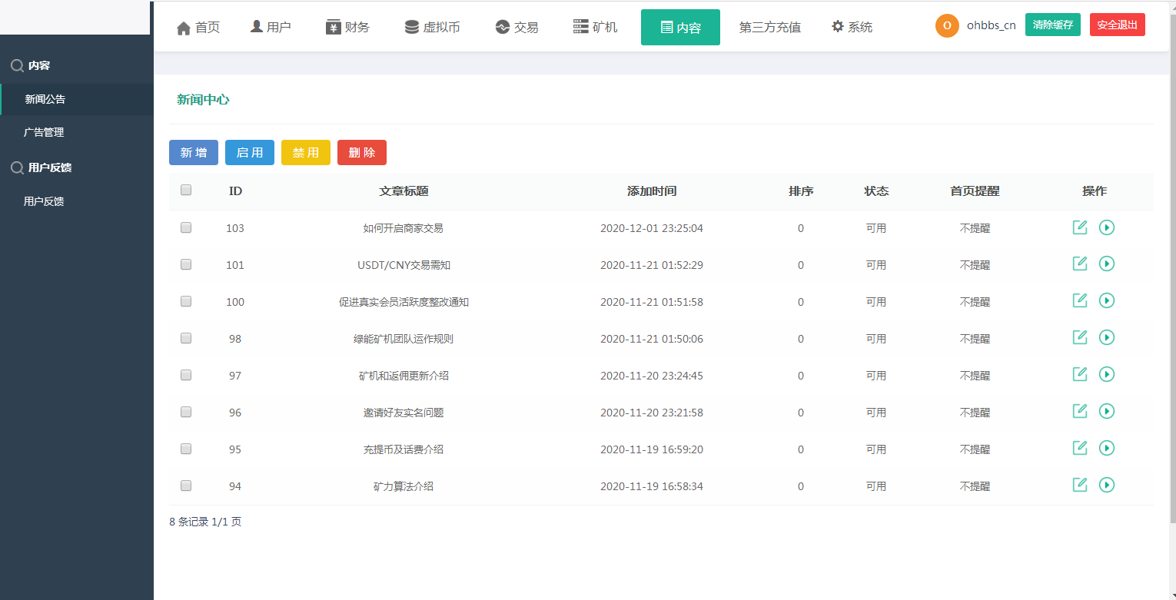Viewport: 1176px width, 600px height.
Task: Open 财务 via its cash icon
Action: pos(332,25)
